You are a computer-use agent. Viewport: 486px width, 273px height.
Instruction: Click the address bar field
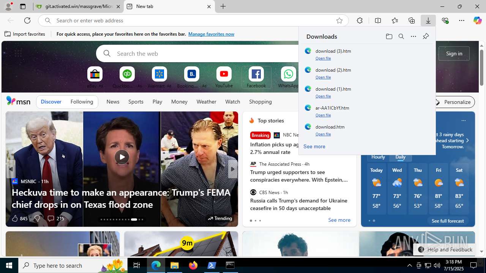point(194,20)
